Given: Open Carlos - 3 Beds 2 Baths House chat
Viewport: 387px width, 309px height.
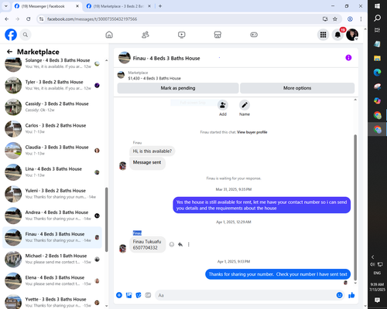Looking at the screenshot, I should click(x=52, y=128).
